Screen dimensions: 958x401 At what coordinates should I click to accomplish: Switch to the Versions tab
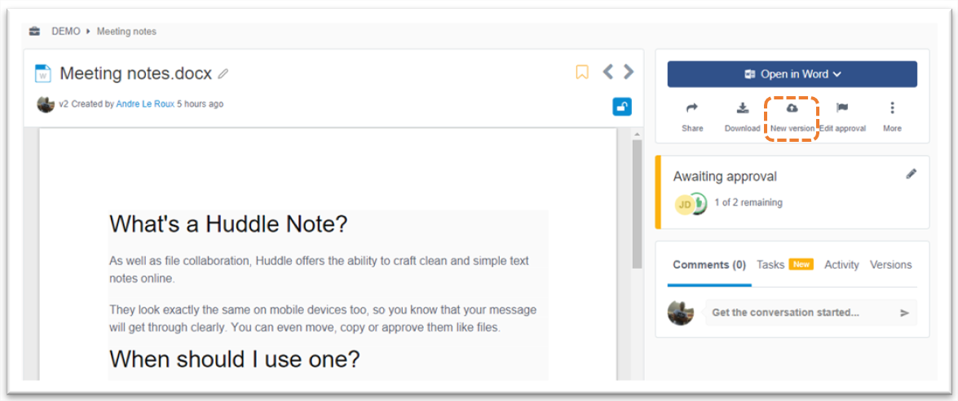pyautogui.click(x=891, y=265)
